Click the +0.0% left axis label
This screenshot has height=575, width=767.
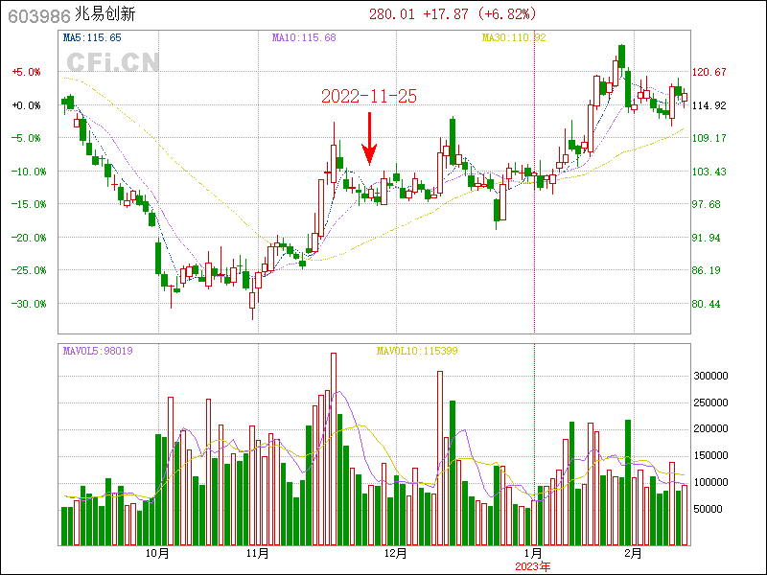click(27, 105)
